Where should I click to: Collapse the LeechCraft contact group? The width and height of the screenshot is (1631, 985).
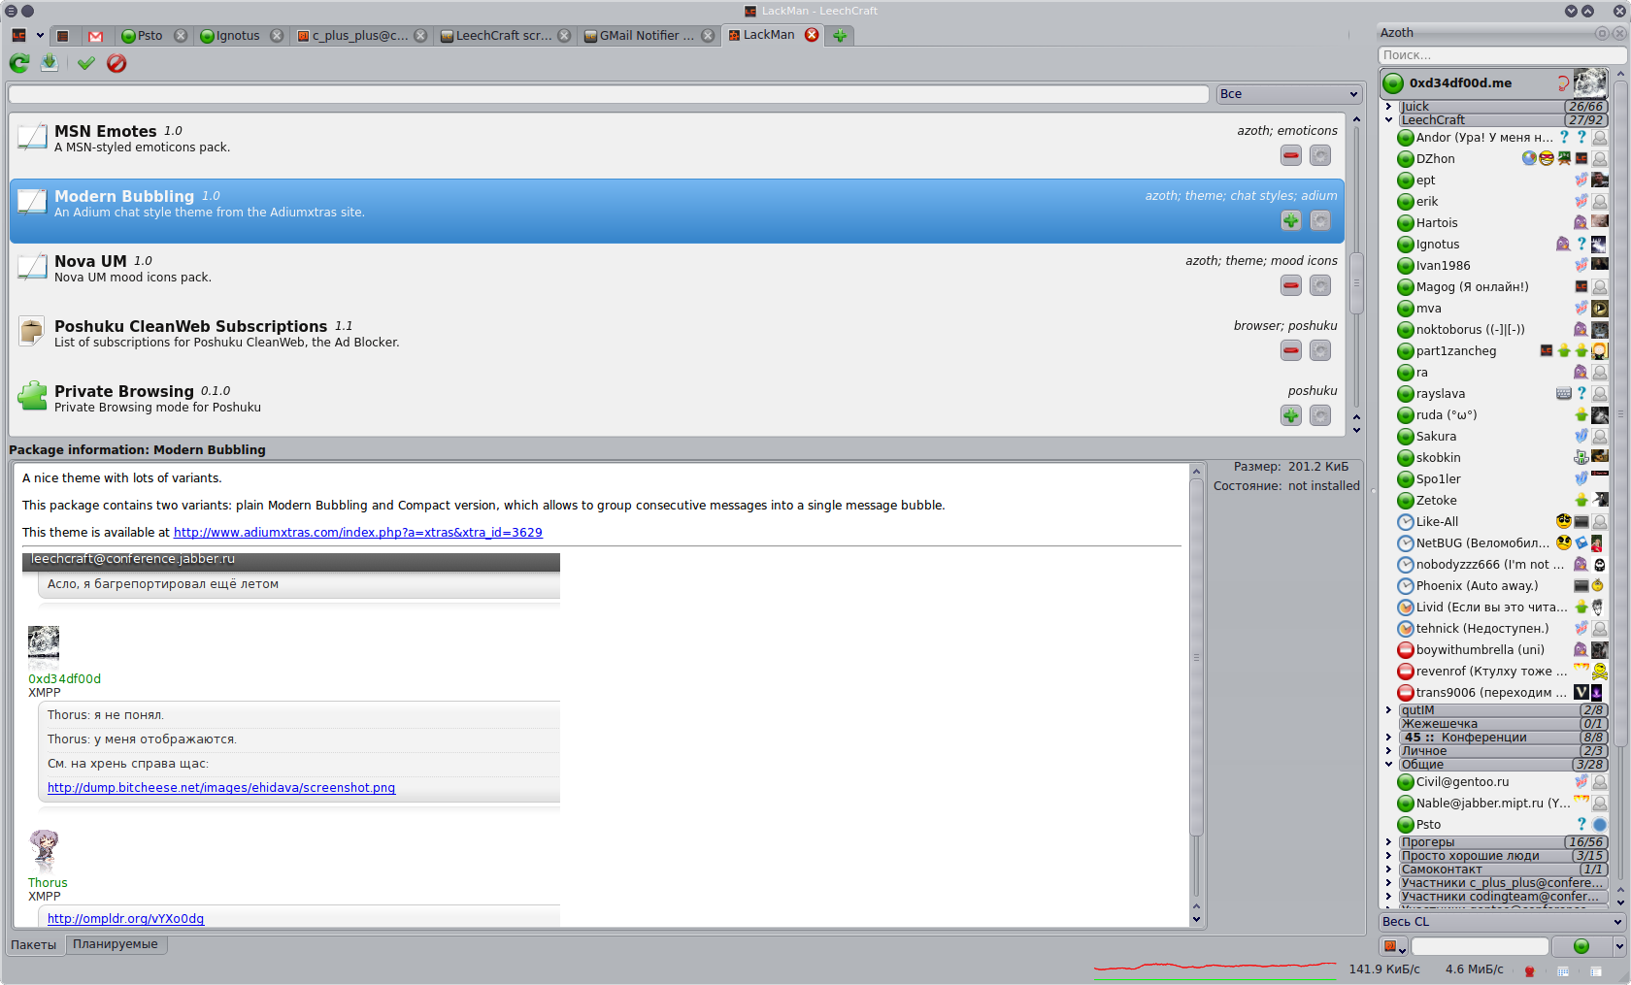(x=1389, y=120)
